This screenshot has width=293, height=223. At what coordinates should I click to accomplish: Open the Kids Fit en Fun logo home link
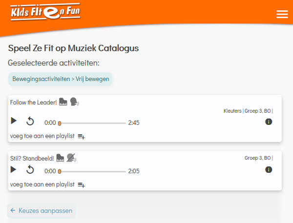click(x=45, y=12)
